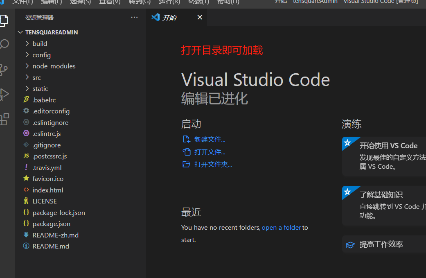Click the folder icon beside 打开文件夹
The width and height of the screenshot is (426, 278).
tap(186, 164)
